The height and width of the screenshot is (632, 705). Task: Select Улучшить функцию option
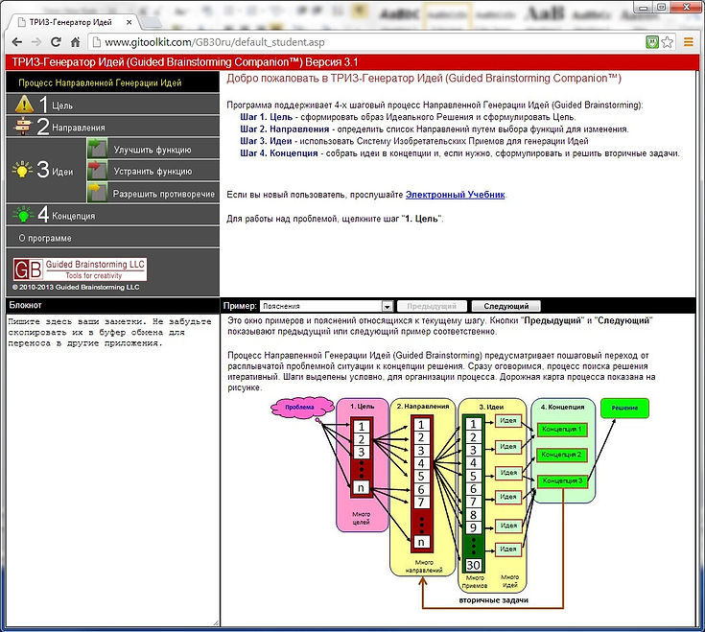[x=153, y=150]
